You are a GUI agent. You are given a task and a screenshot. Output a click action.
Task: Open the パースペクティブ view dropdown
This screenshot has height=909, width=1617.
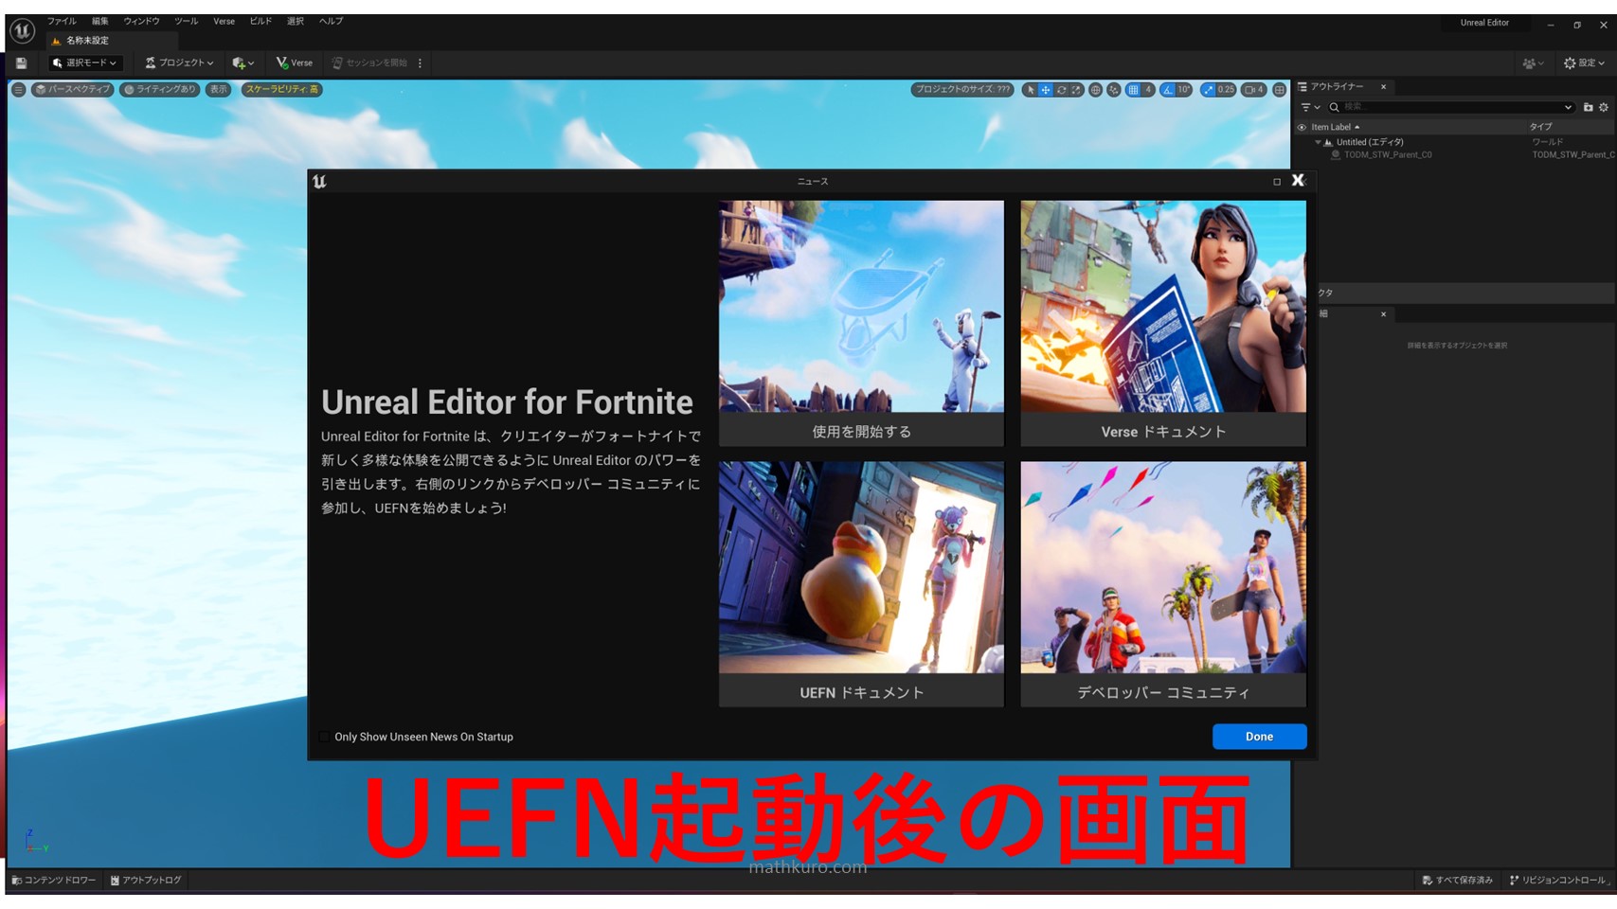pos(72,89)
